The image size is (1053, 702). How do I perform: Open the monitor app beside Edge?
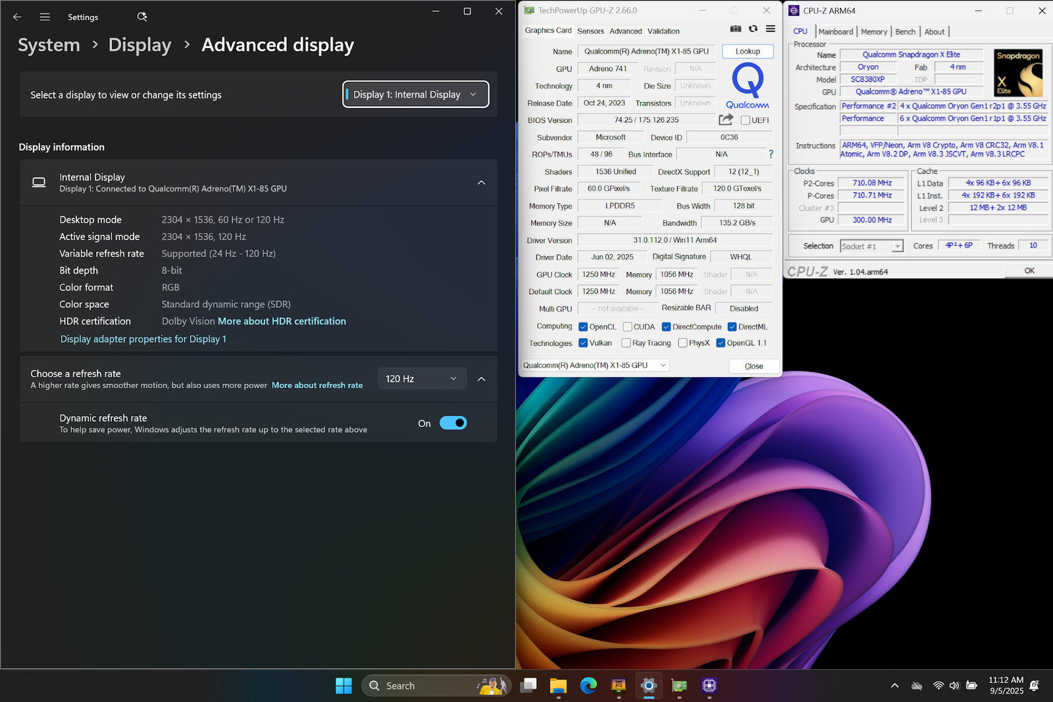[x=619, y=686]
